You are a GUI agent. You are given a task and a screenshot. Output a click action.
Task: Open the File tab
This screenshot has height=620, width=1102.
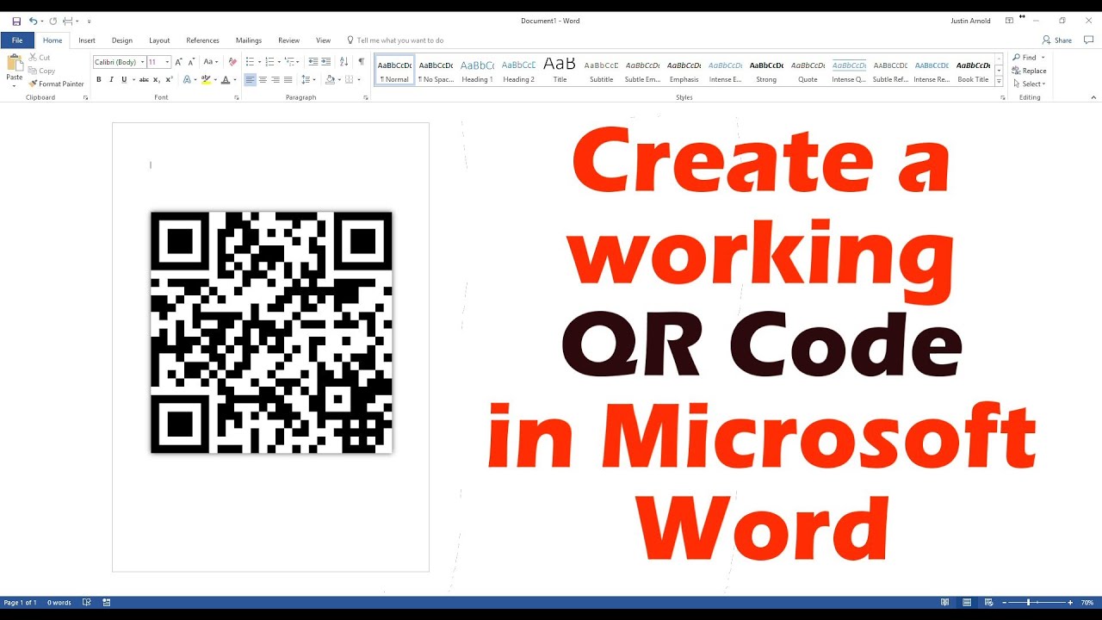click(x=17, y=40)
